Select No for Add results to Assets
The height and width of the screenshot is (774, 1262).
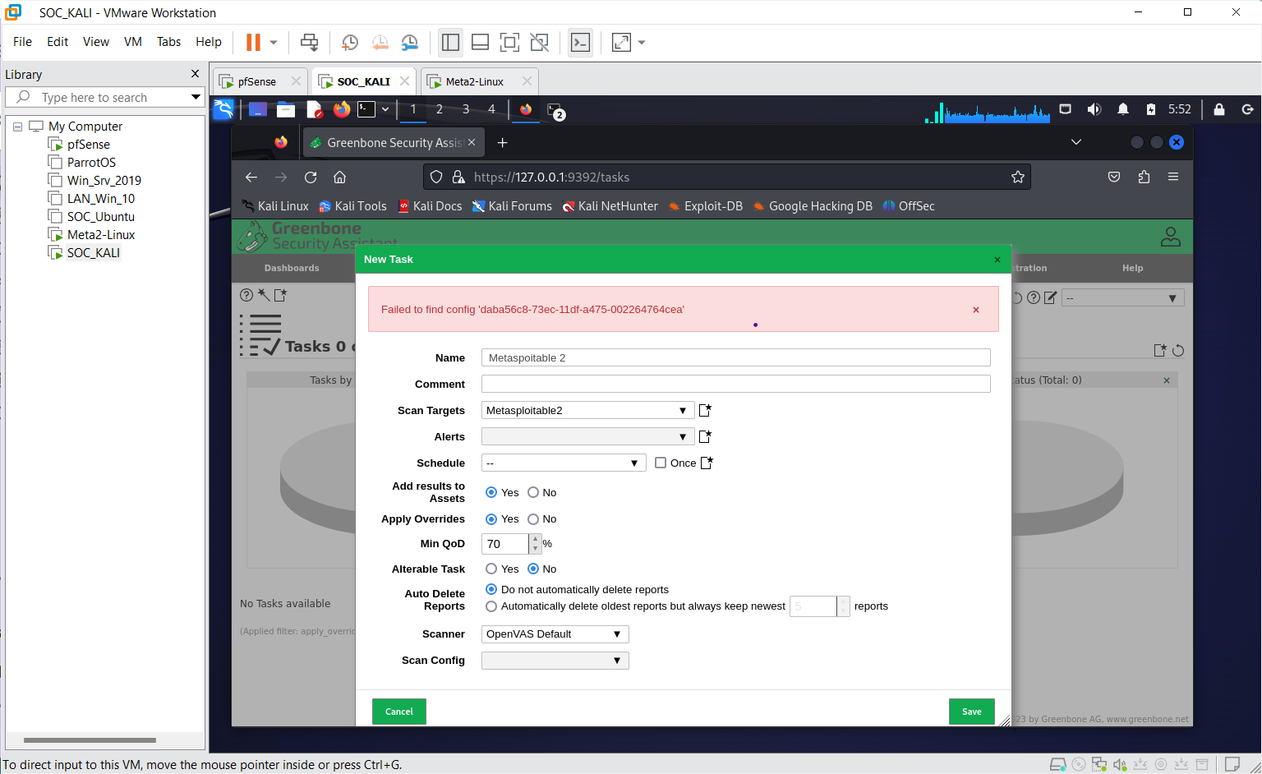(533, 492)
